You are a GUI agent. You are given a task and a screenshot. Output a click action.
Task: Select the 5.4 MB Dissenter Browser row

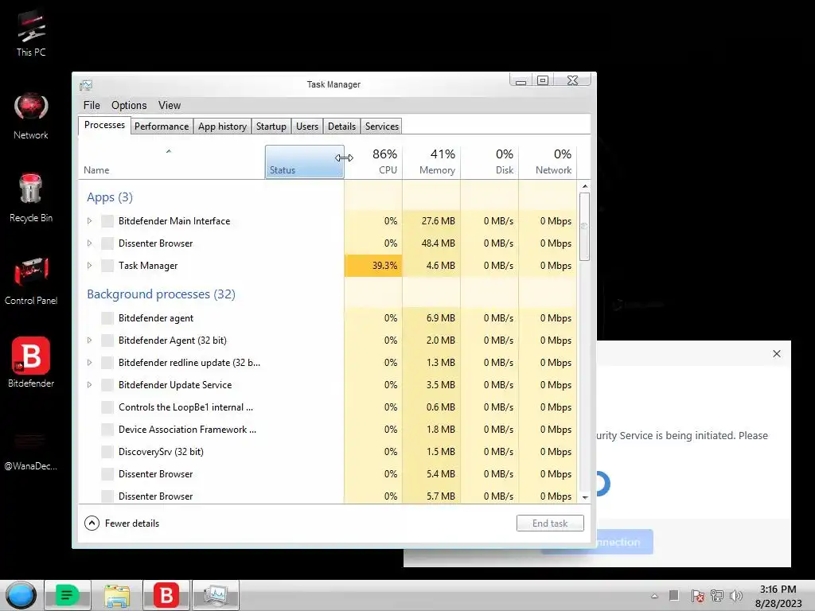(327, 474)
